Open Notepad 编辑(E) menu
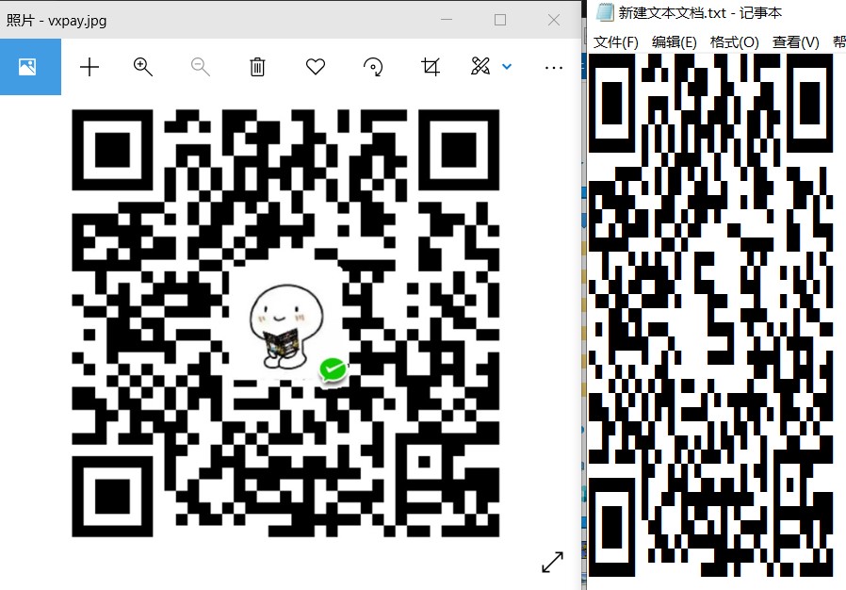Viewport: 846px width, 590px height. tap(675, 42)
